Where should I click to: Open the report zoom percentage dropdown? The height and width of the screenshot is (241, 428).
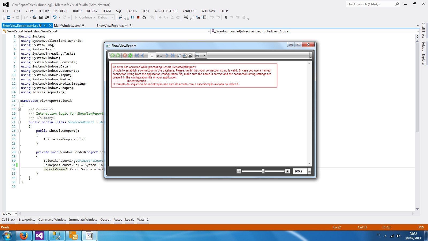pyautogui.click(x=309, y=171)
